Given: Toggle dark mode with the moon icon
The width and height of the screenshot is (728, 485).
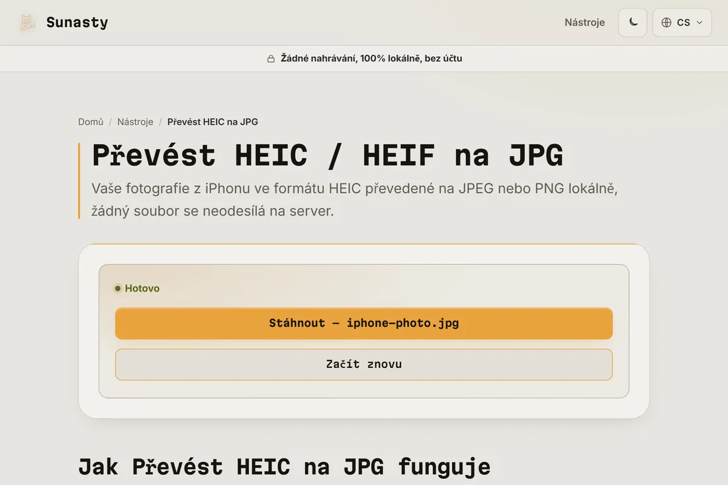Looking at the screenshot, I should tap(632, 22).
